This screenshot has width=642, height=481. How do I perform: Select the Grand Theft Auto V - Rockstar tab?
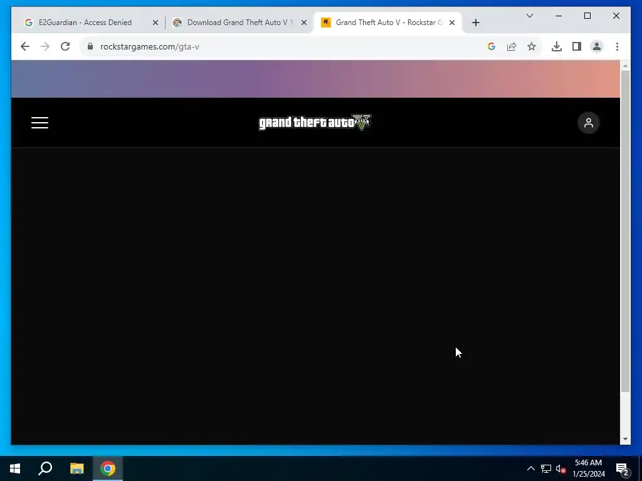(x=389, y=23)
